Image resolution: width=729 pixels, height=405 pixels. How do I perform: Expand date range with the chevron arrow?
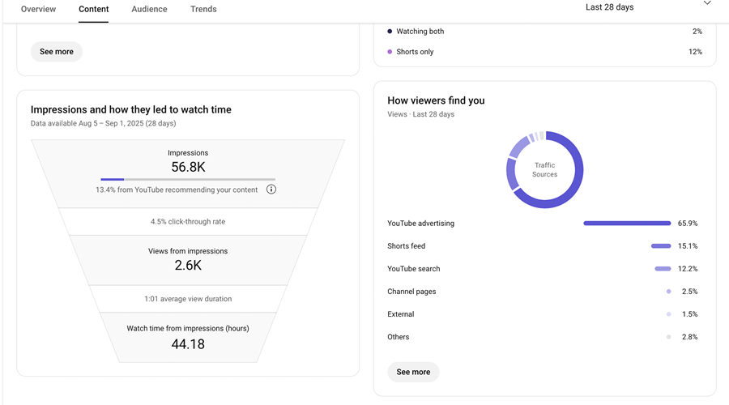click(x=707, y=4)
